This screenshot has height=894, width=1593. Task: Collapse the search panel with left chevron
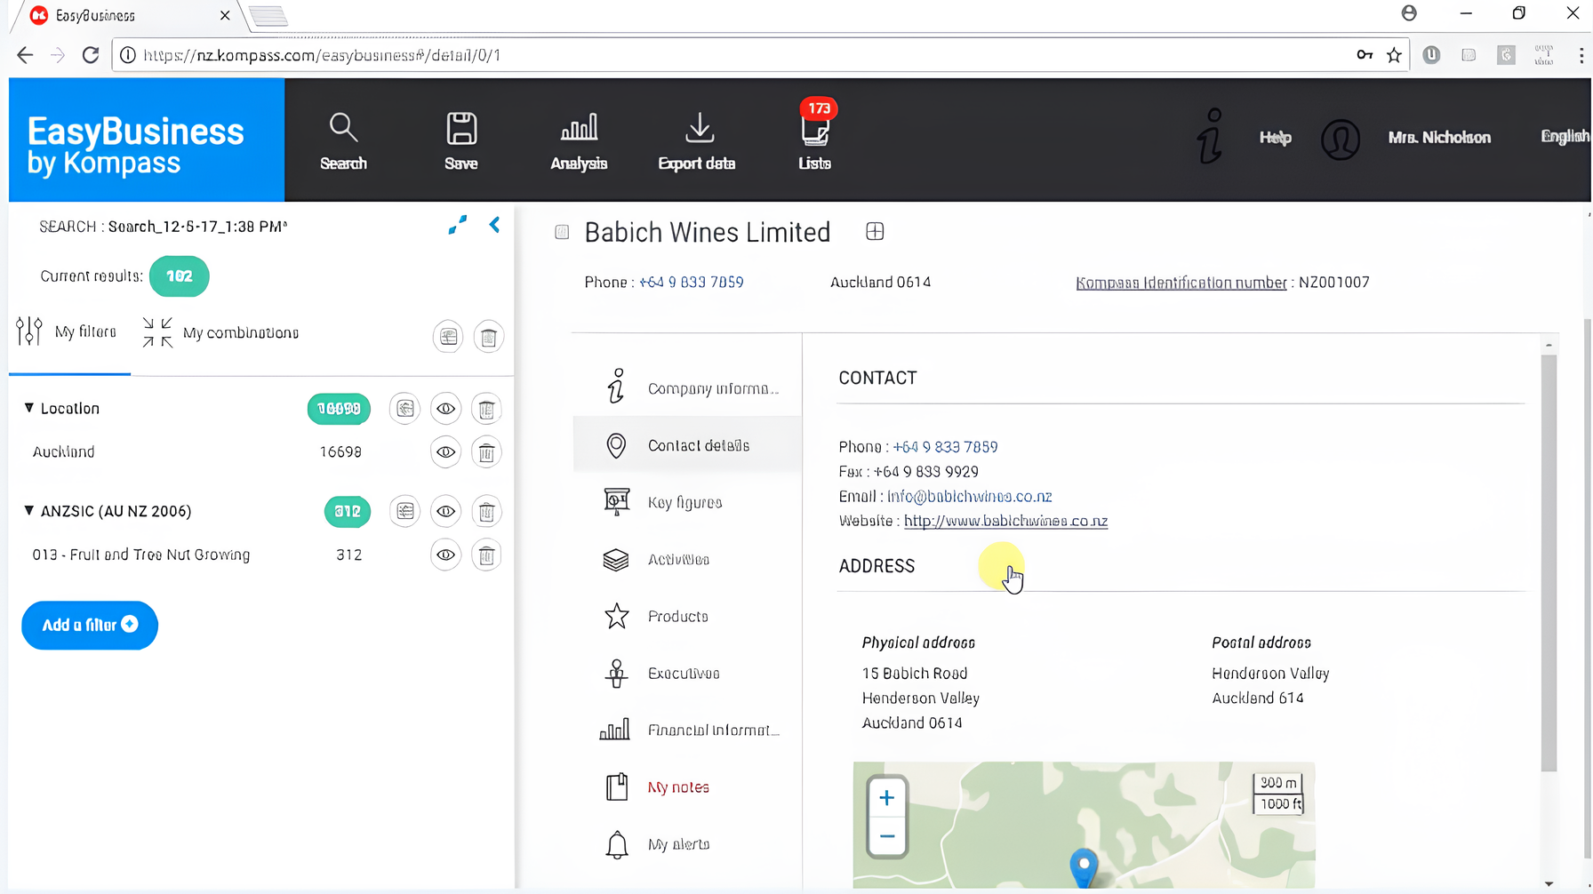pos(495,226)
